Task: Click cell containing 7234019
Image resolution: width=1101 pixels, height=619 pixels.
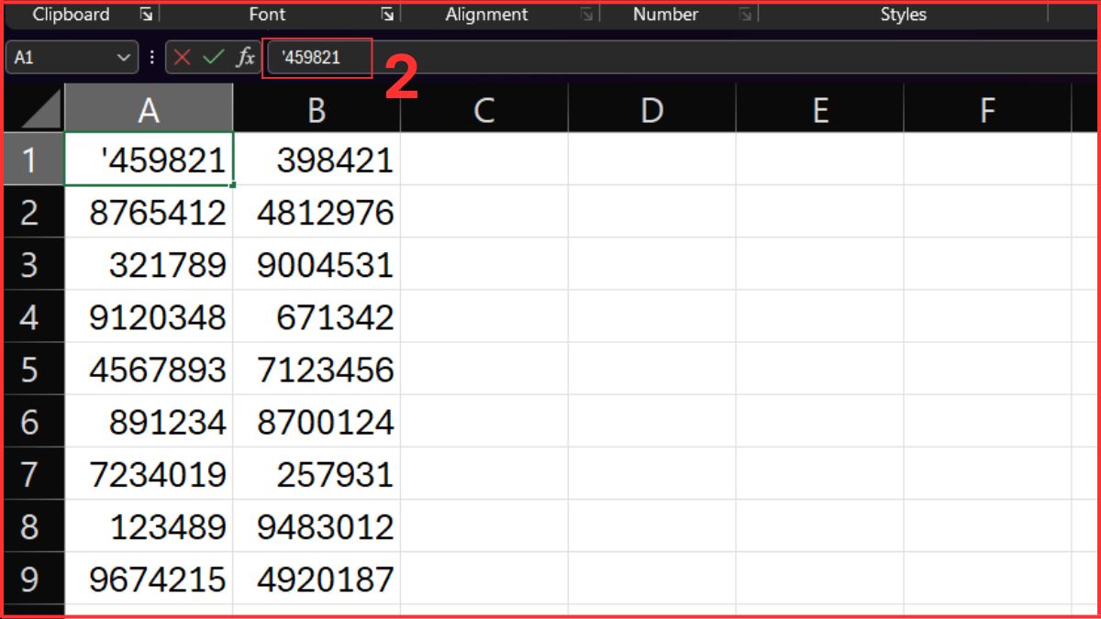Action: pyautogui.click(x=149, y=473)
